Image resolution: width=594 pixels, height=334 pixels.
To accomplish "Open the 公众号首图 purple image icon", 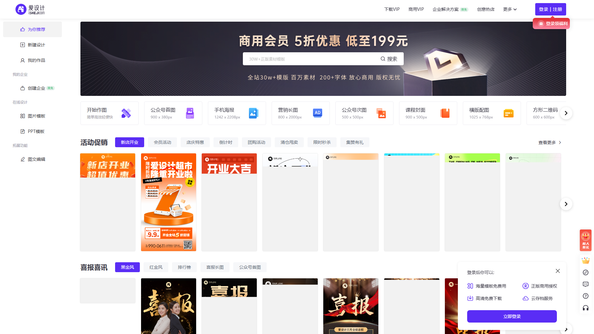I will pos(190,113).
